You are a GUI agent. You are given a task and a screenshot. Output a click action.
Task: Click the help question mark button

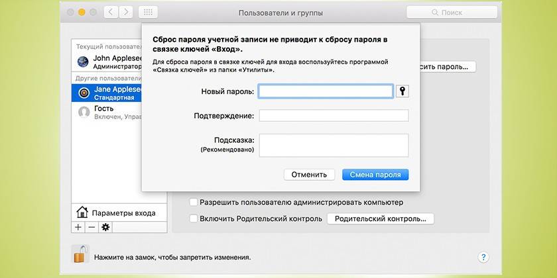click(x=483, y=257)
